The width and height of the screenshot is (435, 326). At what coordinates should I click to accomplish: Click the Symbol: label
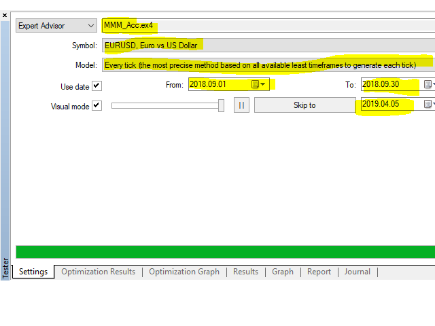(x=84, y=46)
